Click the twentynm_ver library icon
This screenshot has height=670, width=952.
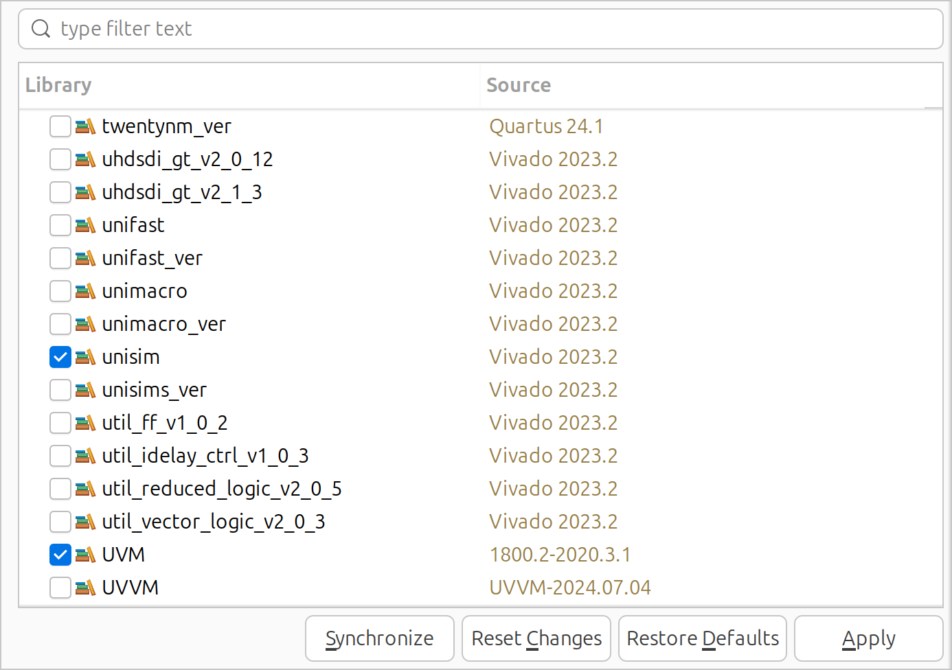click(x=85, y=126)
